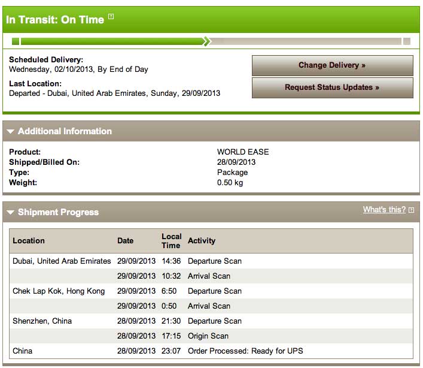Click the Date column header
This screenshot has width=423, height=368.
(125, 241)
